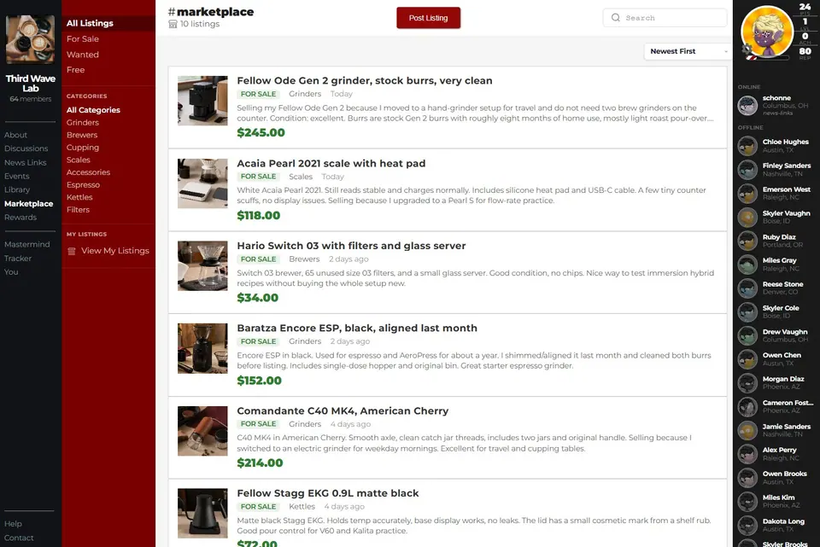Open Drew Vaughn's avatar
The image size is (820, 547).
click(747, 336)
